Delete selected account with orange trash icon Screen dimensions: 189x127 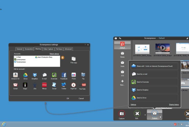pos(63,58)
